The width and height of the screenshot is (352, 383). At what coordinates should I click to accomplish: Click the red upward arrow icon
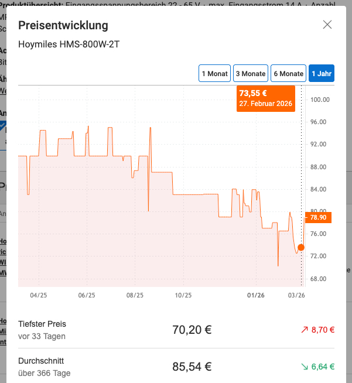[x=304, y=330]
